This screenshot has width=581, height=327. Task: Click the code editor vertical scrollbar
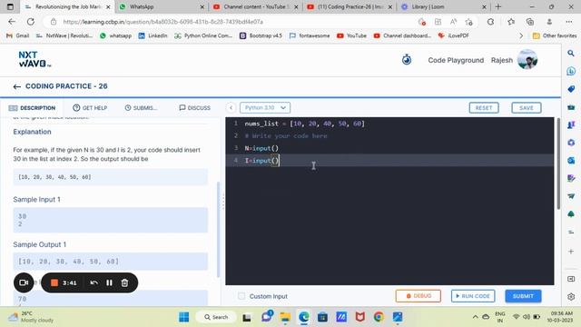pyautogui.click(x=557, y=163)
